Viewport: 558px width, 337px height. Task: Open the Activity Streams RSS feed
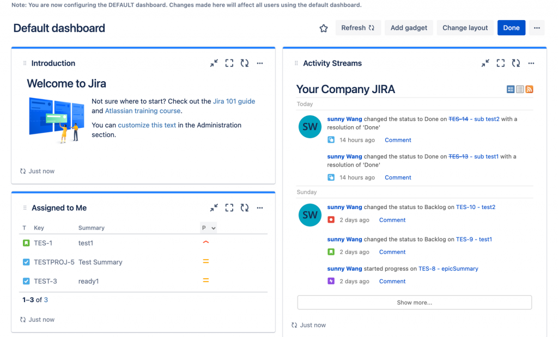tap(529, 89)
